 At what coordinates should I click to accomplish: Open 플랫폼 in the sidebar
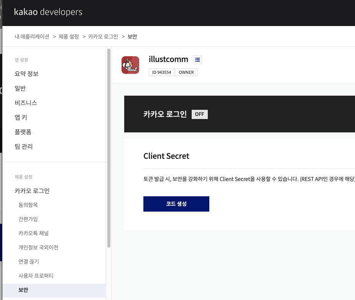click(x=23, y=132)
